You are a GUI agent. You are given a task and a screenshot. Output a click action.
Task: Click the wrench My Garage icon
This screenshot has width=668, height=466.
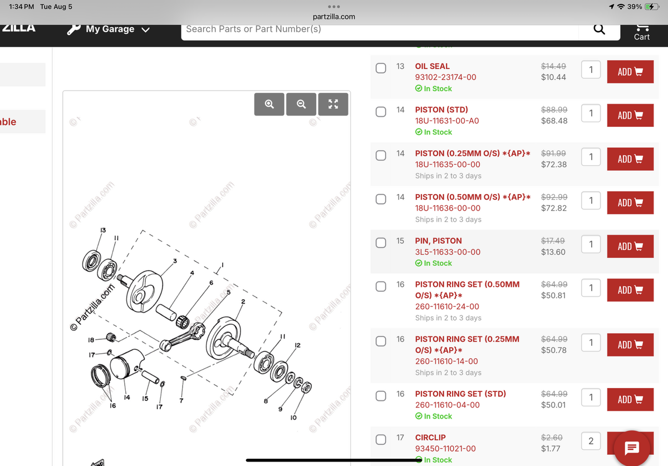pos(73,29)
